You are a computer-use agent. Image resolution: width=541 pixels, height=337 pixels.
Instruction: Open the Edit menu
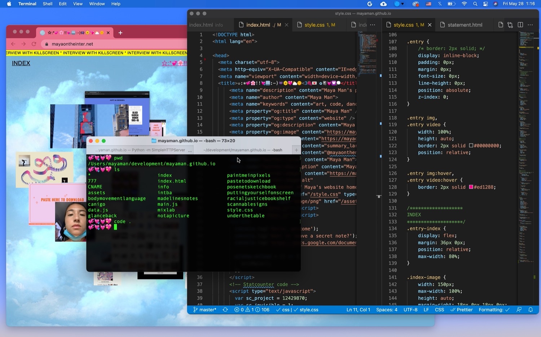click(63, 4)
